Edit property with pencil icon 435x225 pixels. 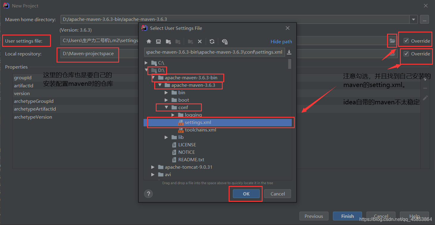pyautogui.click(x=425, y=98)
